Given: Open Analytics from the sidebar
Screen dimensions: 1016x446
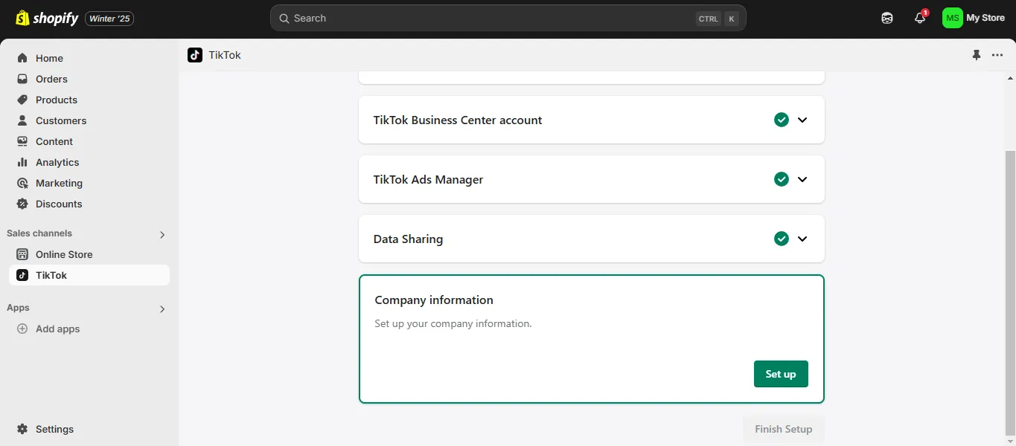Looking at the screenshot, I should pyautogui.click(x=57, y=162).
